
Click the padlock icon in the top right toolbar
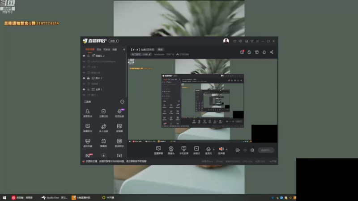(249, 52)
